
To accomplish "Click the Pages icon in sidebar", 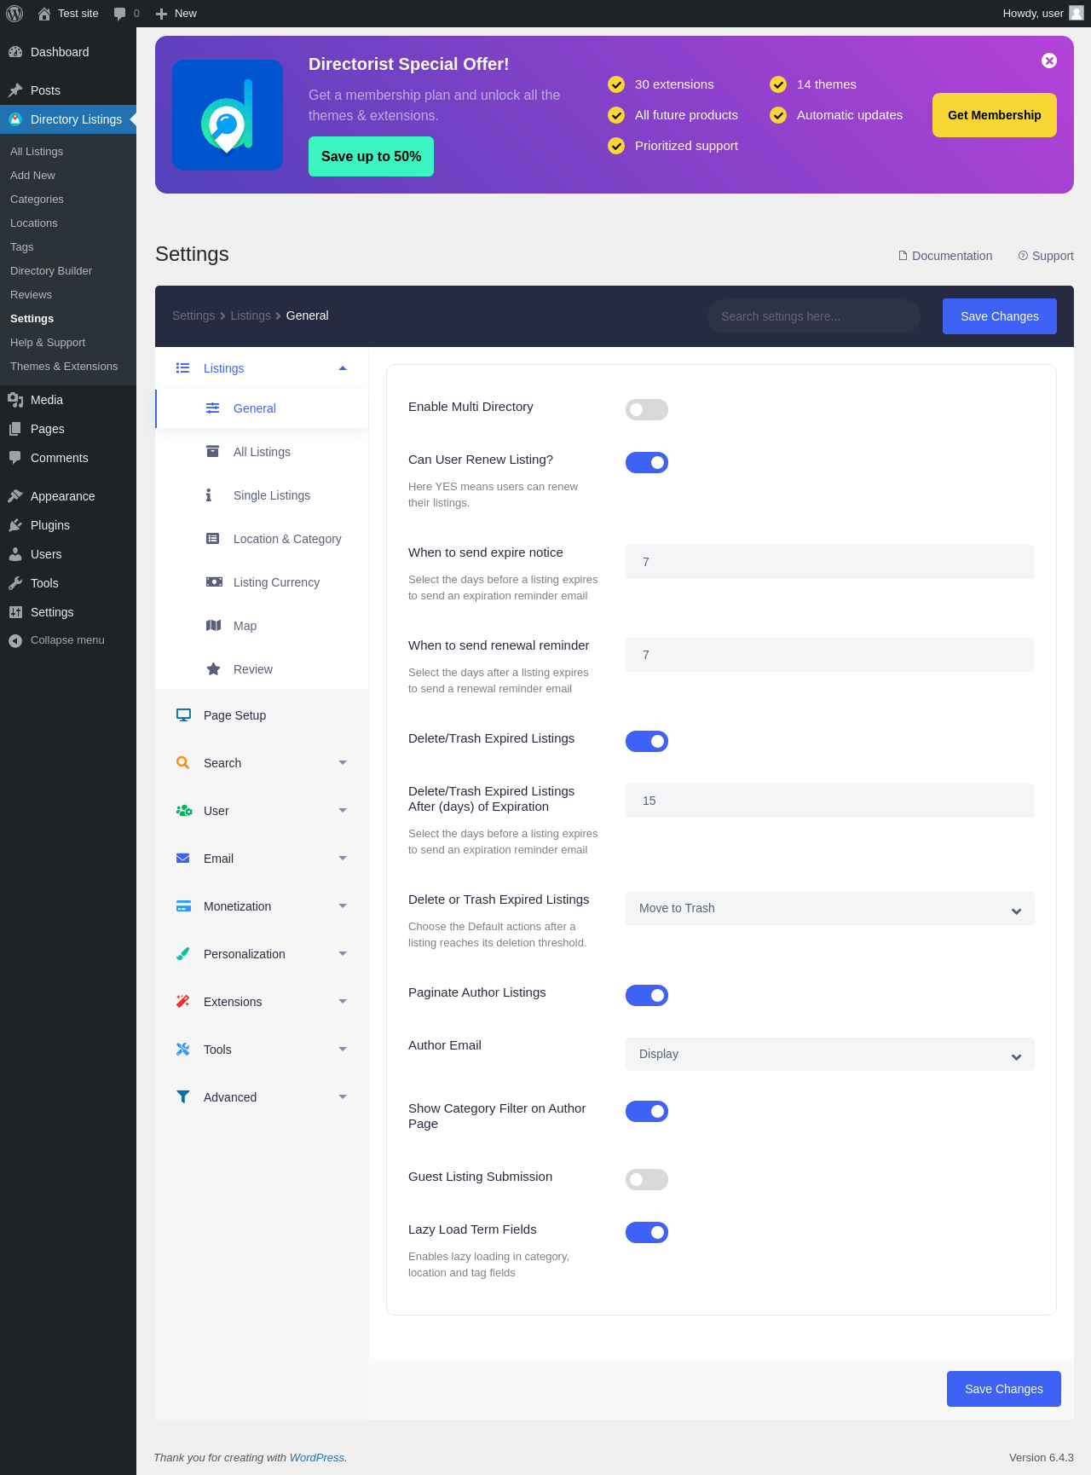I will [15, 429].
